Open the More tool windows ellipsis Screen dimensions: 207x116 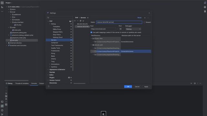(x=2, y=12)
